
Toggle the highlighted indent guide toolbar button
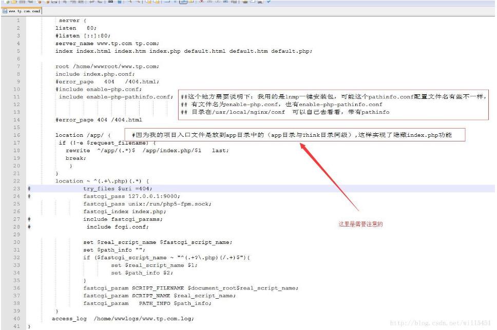(183, 2)
